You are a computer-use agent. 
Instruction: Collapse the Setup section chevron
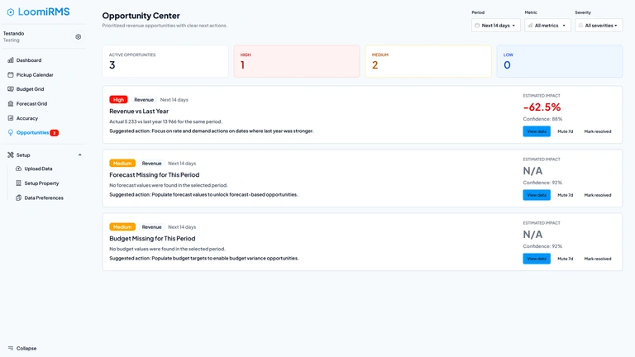pos(79,155)
